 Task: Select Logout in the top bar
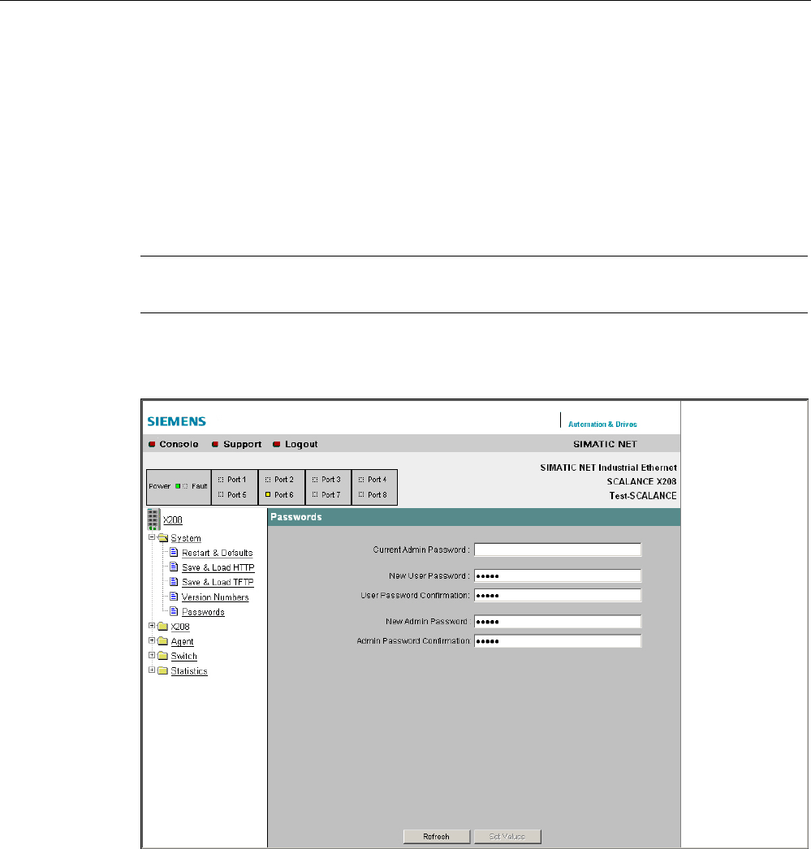click(x=301, y=444)
